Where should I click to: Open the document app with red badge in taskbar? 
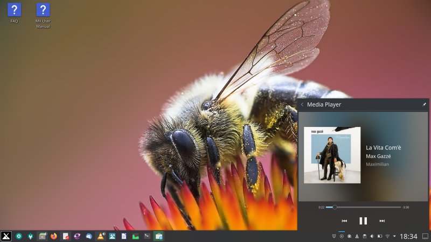click(65, 236)
